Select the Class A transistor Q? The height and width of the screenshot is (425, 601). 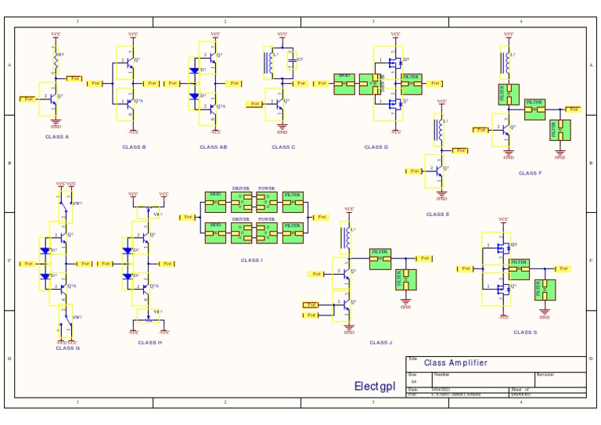pos(48,99)
